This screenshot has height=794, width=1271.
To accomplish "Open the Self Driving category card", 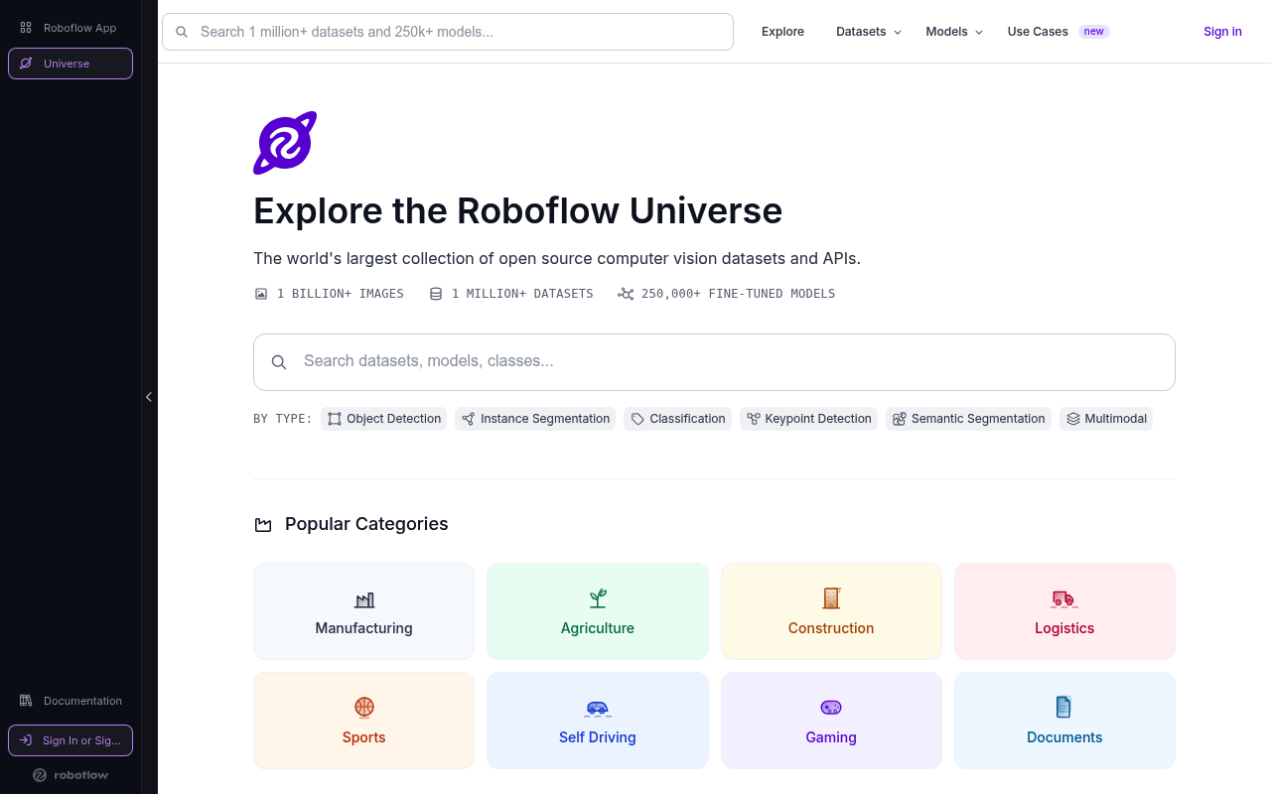I will [x=598, y=721].
